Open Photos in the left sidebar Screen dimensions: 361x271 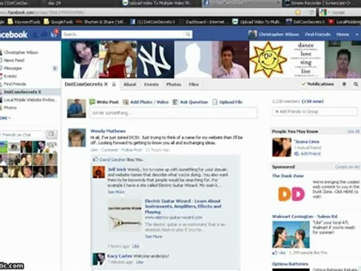10,108
